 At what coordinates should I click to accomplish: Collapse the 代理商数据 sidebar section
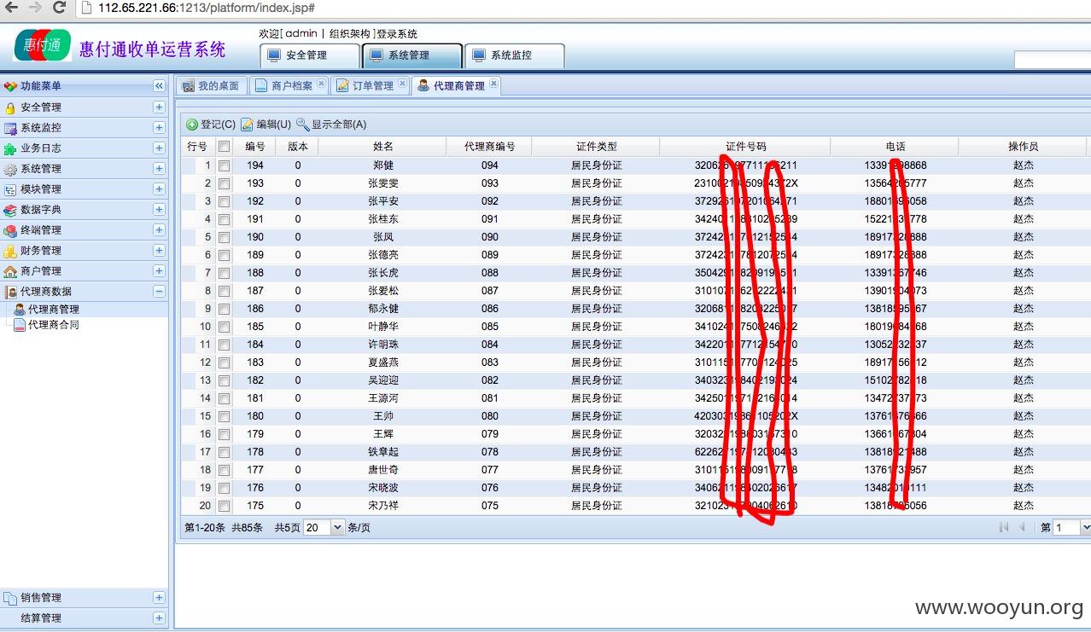point(159,292)
